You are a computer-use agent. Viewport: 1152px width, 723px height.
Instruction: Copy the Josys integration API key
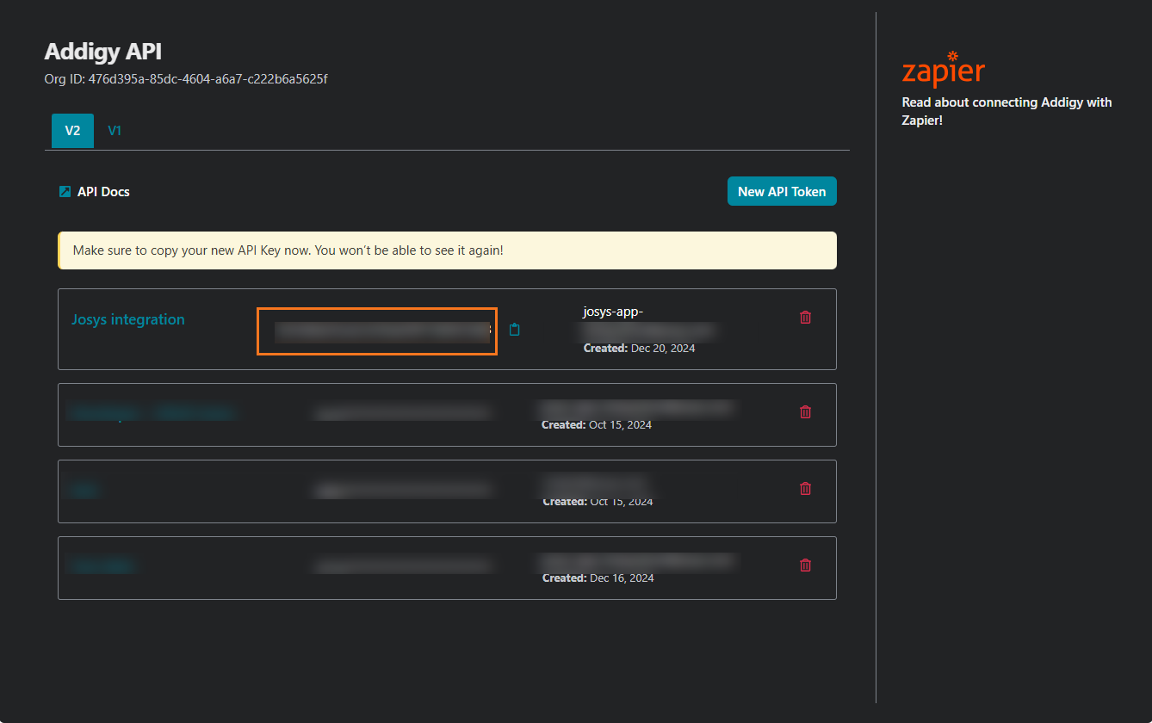click(515, 330)
